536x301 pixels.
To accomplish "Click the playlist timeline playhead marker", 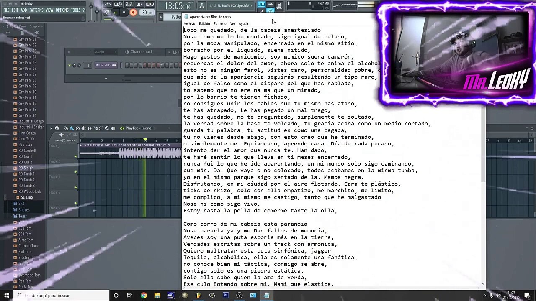I will (x=145, y=140).
